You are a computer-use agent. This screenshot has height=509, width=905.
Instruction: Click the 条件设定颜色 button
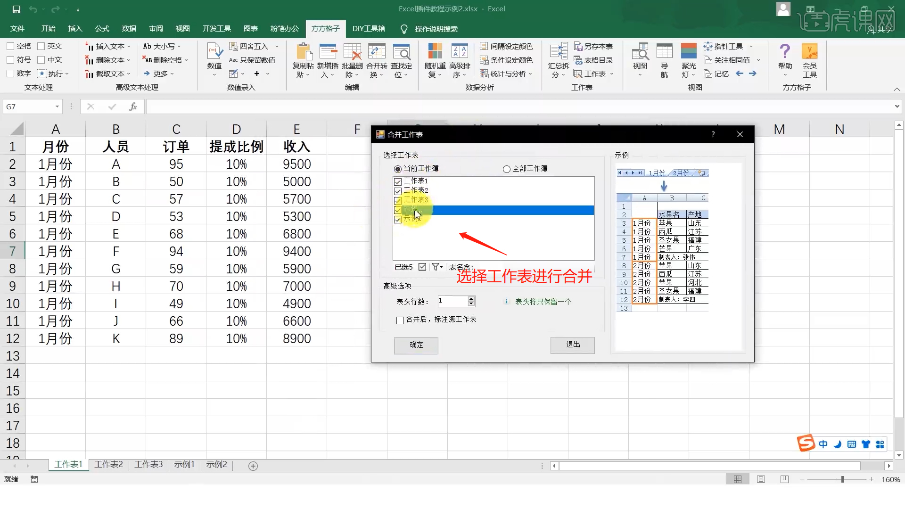coord(506,60)
